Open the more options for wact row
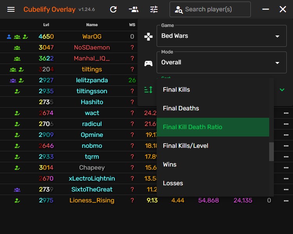Viewport: 293px width, 234px height. coord(286,113)
